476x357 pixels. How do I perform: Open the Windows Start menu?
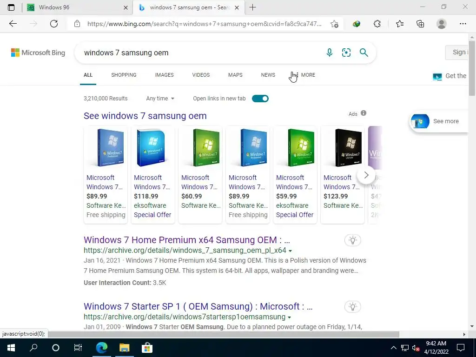11,348
